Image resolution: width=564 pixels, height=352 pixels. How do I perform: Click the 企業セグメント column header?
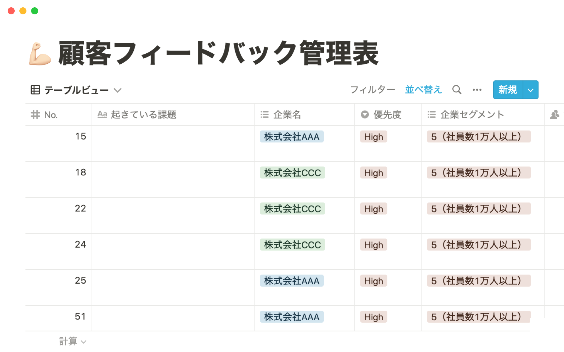pyautogui.click(x=472, y=115)
